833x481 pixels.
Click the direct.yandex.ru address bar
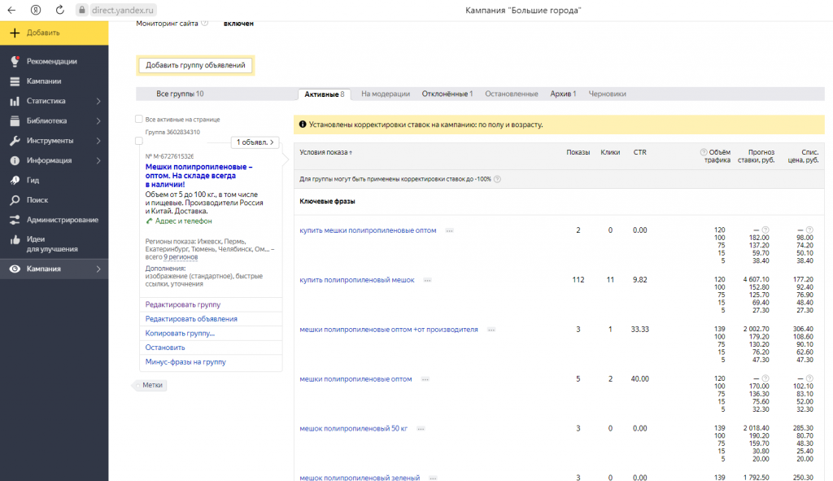click(123, 10)
